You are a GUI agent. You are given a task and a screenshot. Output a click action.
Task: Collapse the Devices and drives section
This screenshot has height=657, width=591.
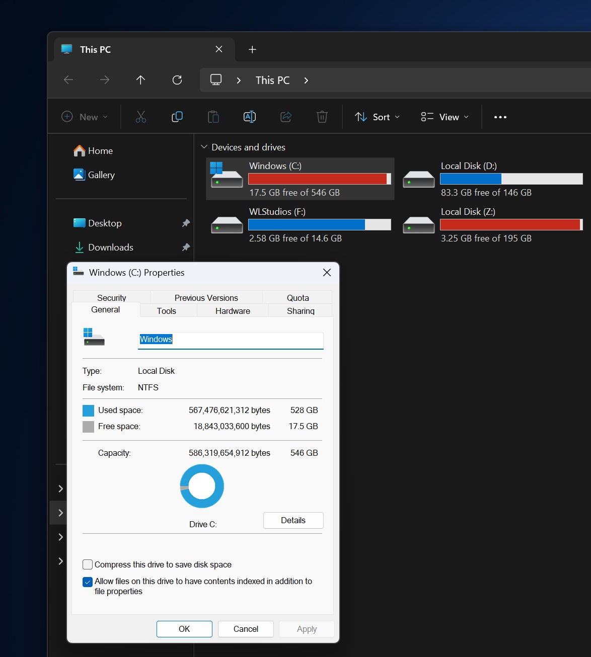click(x=204, y=147)
